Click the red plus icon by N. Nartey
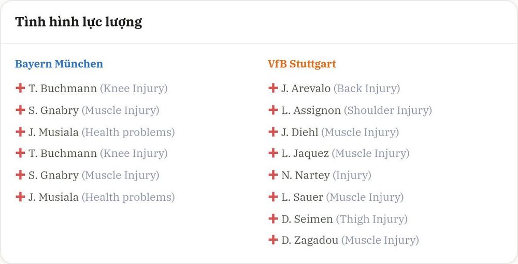This screenshot has width=518, height=264. coord(273,175)
